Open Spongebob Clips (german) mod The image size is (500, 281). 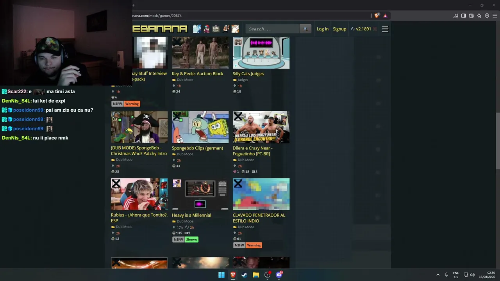click(x=197, y=148)
